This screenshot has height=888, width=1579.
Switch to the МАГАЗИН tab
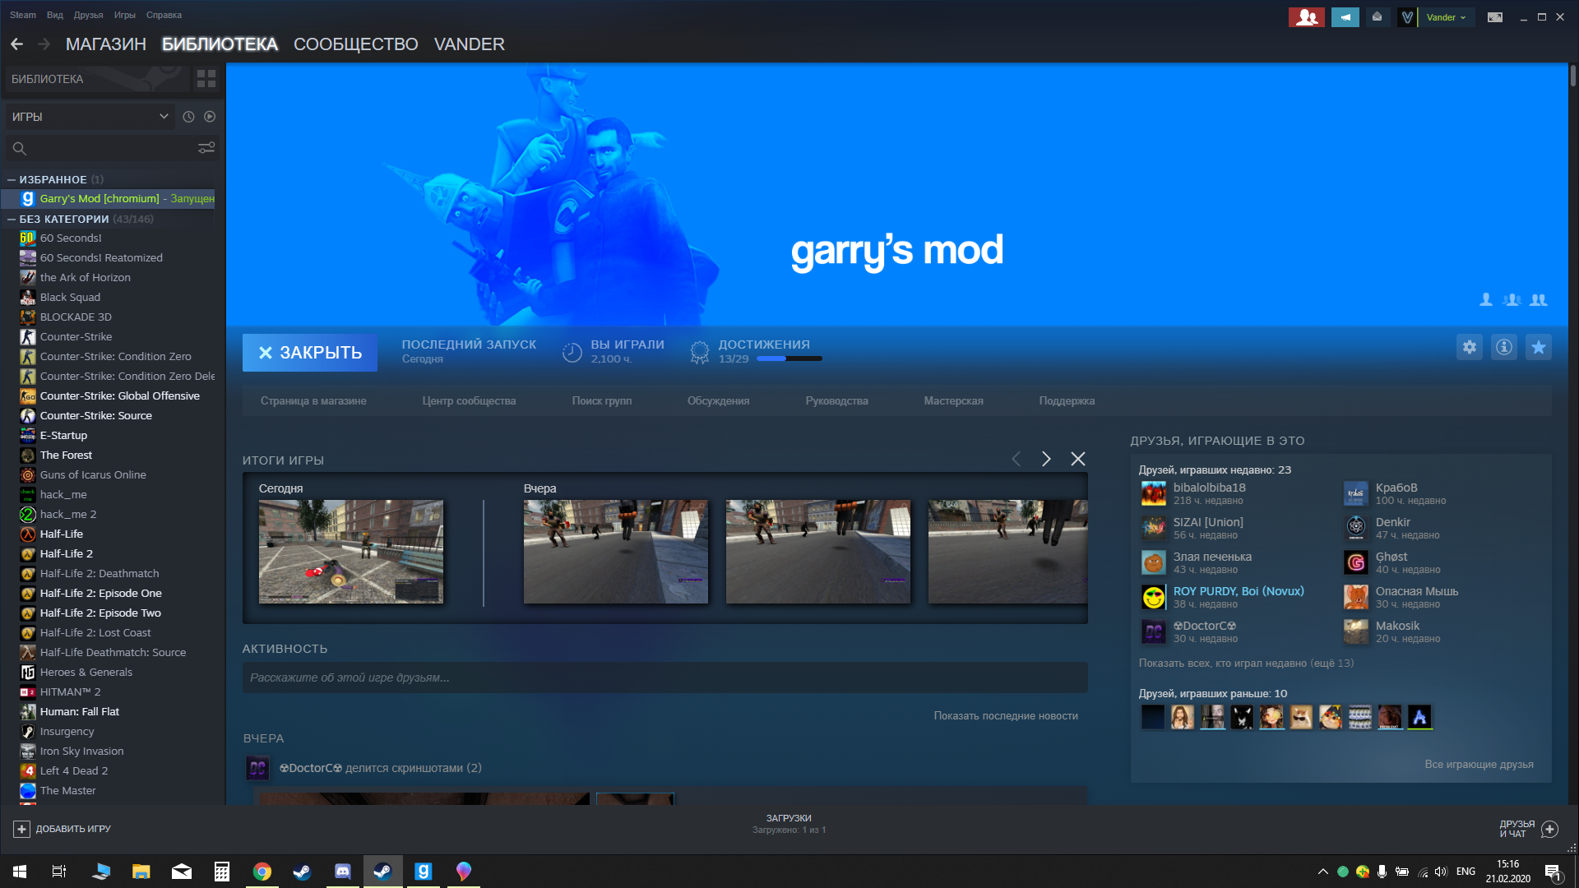[105, 44]
